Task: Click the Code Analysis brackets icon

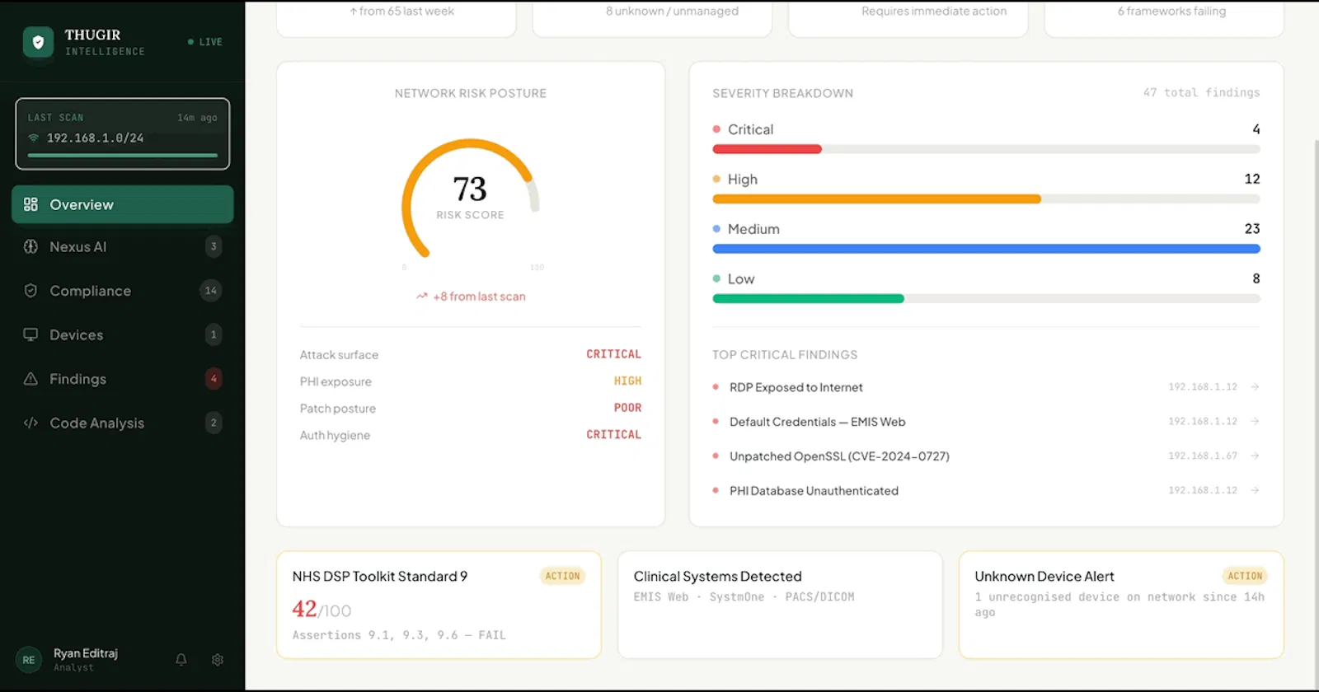Action: [31, 423]
